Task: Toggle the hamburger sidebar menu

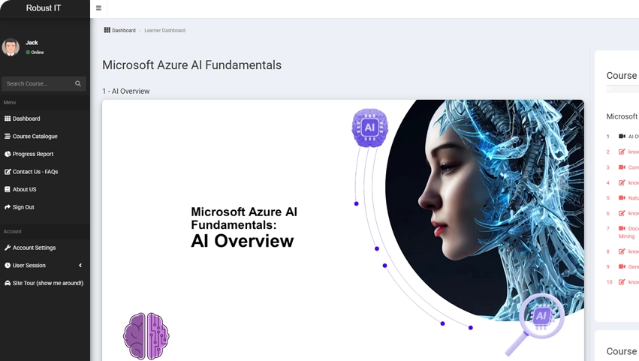Action: point(98,8)
